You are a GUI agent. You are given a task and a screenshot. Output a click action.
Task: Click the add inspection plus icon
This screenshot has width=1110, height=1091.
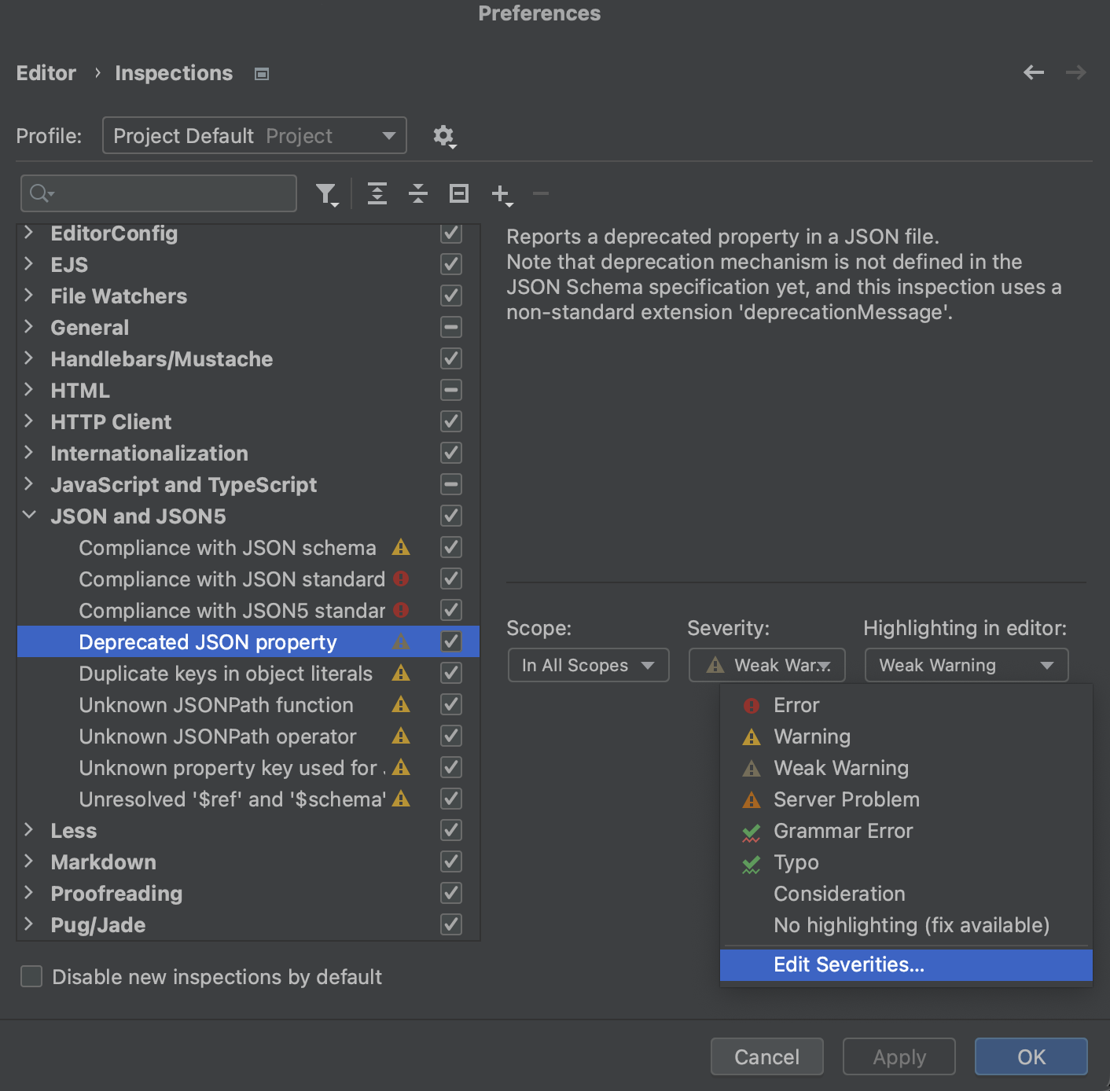[x=501, y=193]
